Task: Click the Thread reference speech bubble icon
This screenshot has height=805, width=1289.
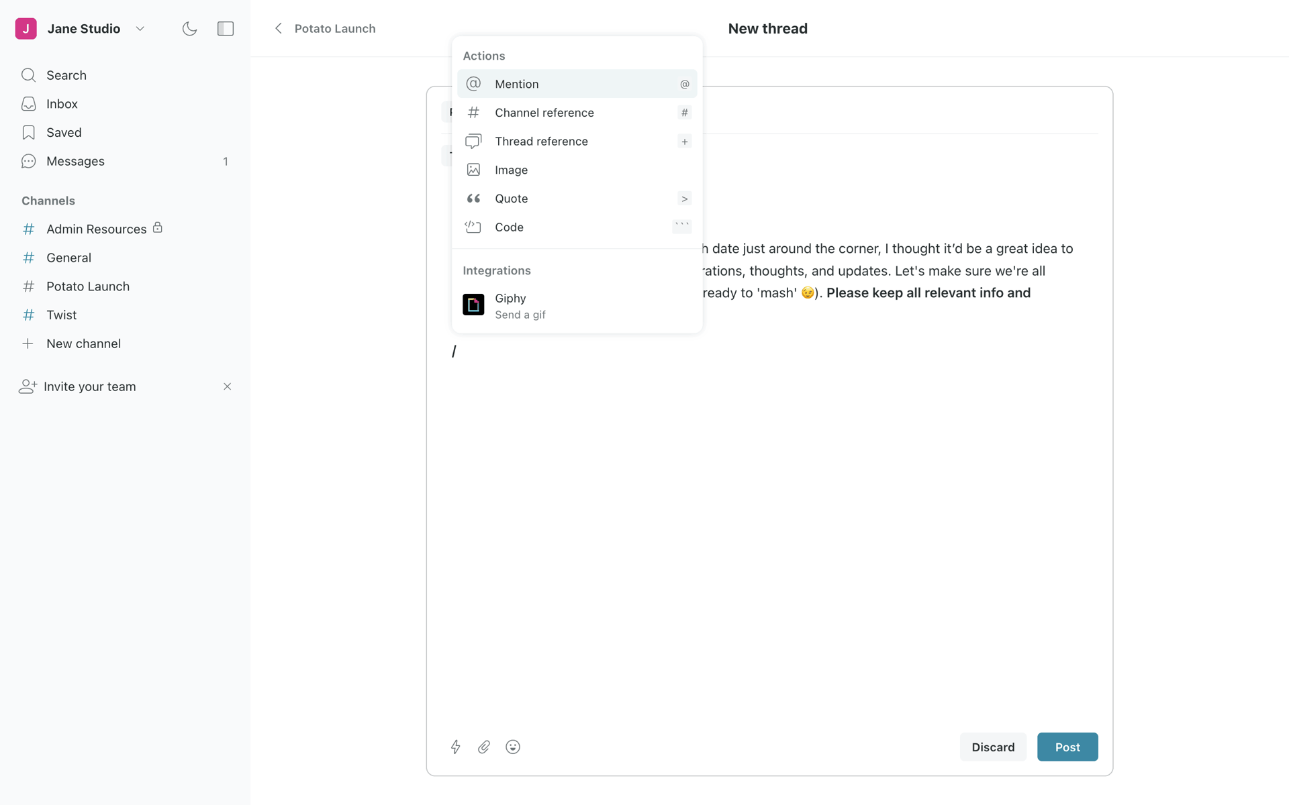Action: [473, 142]
